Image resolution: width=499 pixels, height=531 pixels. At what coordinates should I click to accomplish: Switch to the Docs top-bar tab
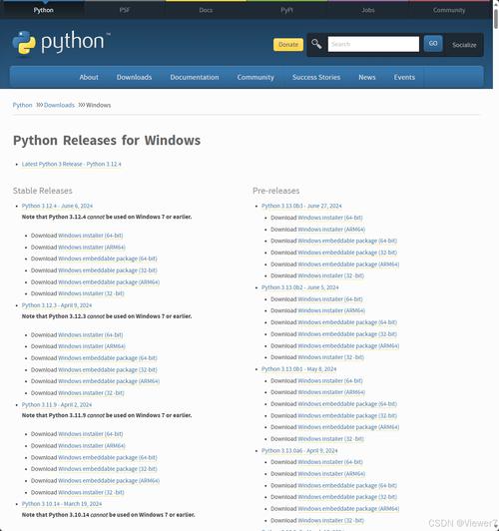[x=206, y=10]
